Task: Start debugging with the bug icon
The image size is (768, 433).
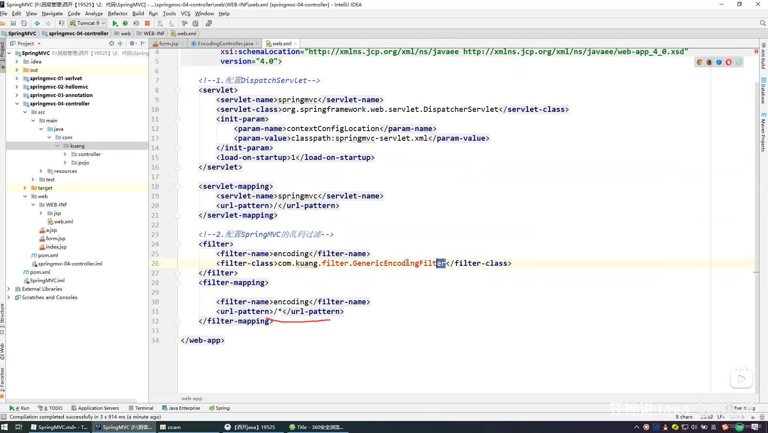Action: [126, 23]
